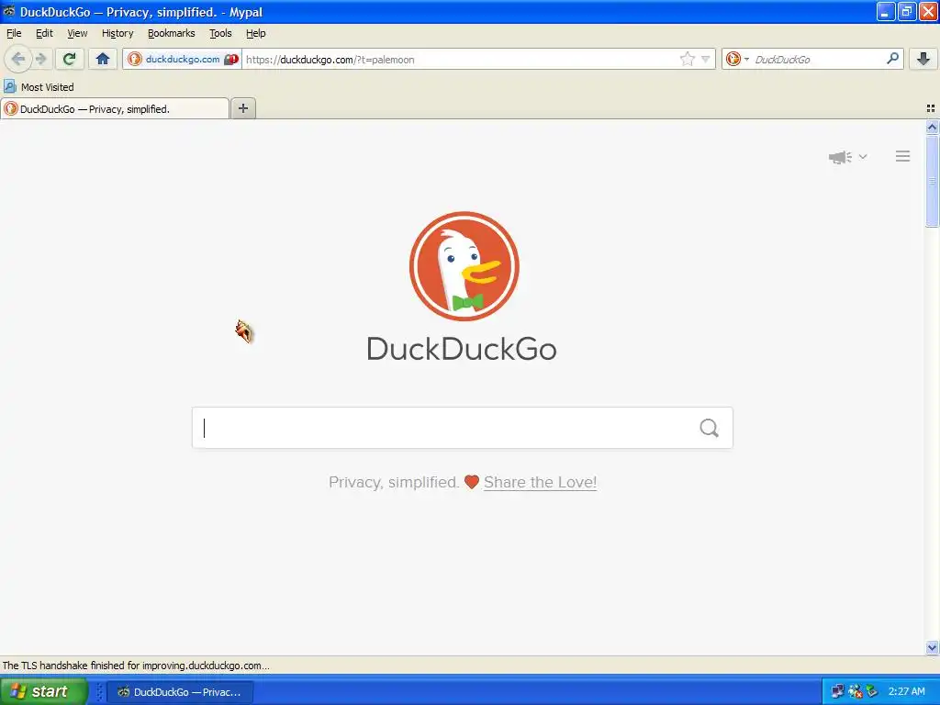Open a new tab with the plus button
Screen dimensions: 940x705
click(x=242, y=108)
